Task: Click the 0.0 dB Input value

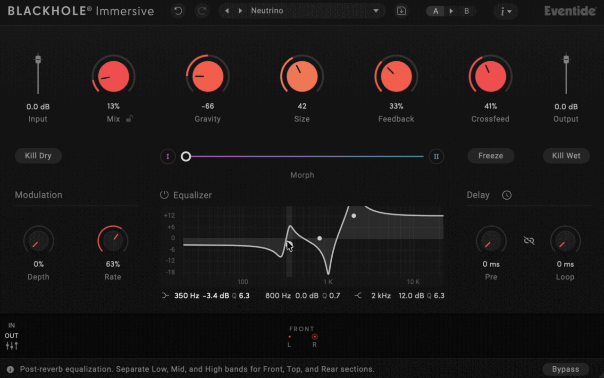Action: [38, 107]
